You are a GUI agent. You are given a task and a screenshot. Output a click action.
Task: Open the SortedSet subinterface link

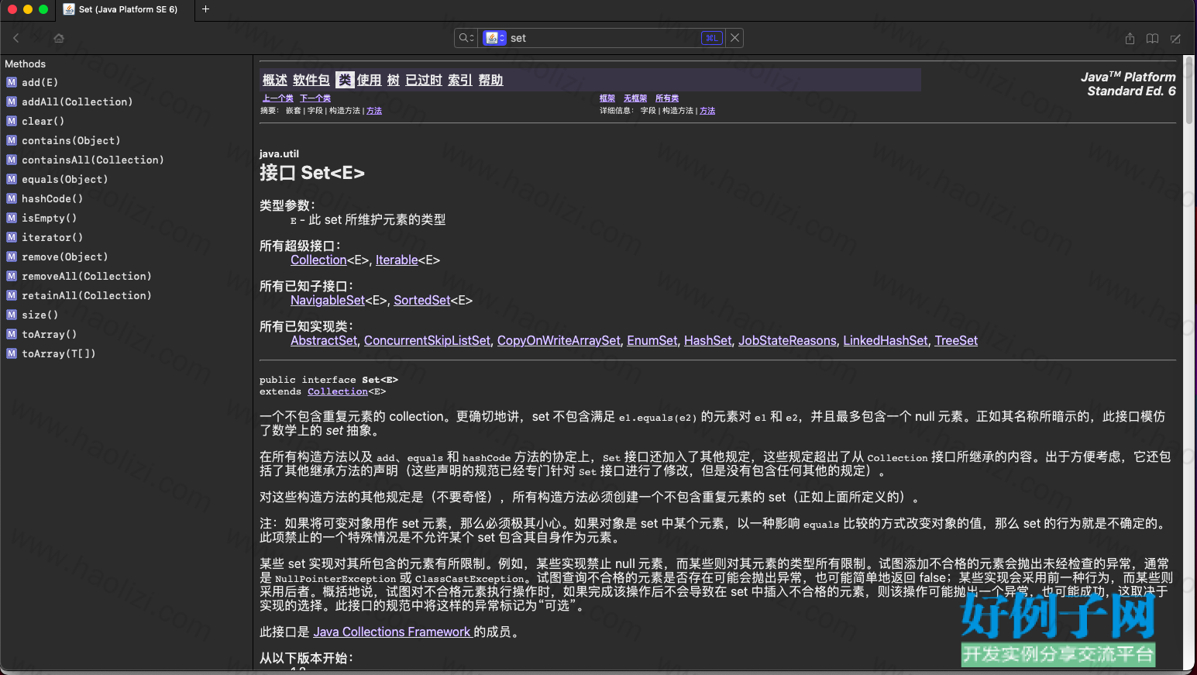click(422, 301)
